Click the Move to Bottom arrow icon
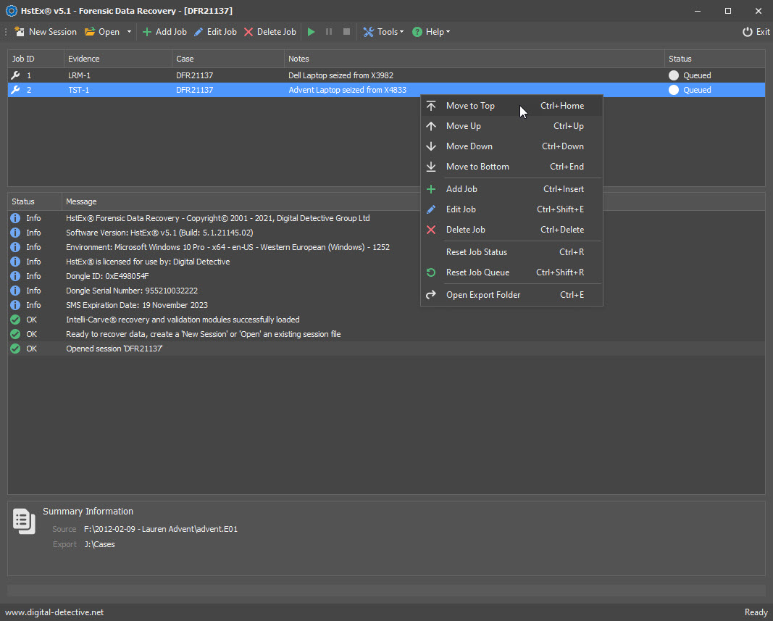This screenshot has height=621, width=773. [x=431, y=166]
